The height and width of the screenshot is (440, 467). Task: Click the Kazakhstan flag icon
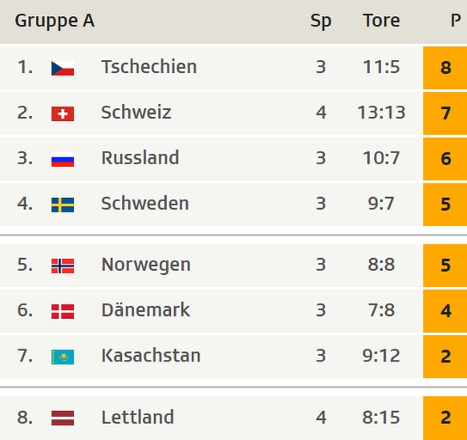click(x=63, y=357)
